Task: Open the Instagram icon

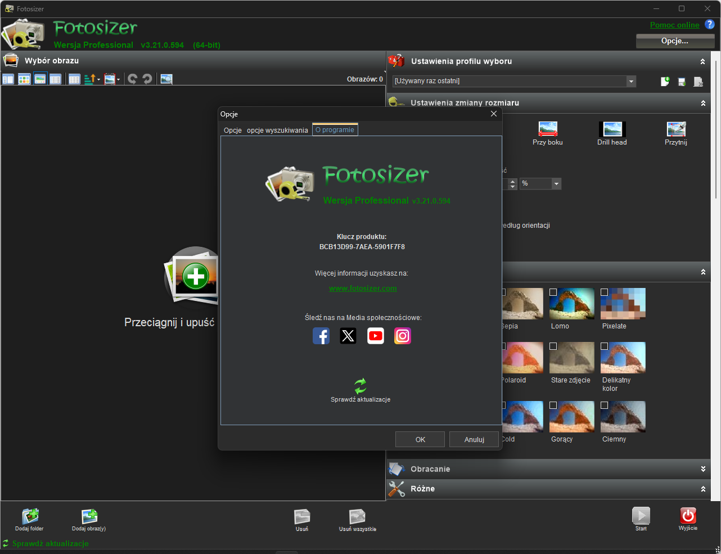Action: 403,336
